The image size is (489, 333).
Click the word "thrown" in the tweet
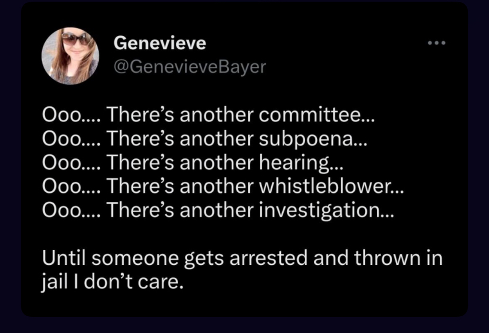point(386,258)
